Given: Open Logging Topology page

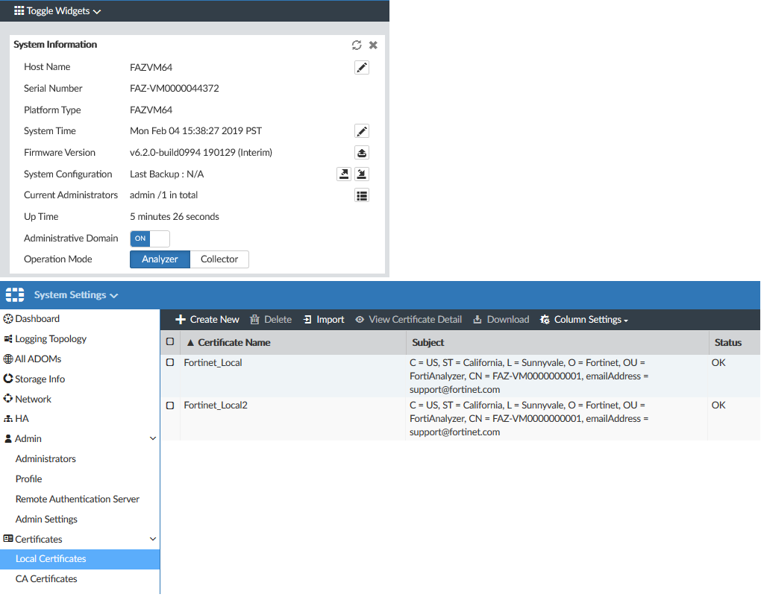Looking at the screenshot, I should pyautogui.click(x=51, y=339).
